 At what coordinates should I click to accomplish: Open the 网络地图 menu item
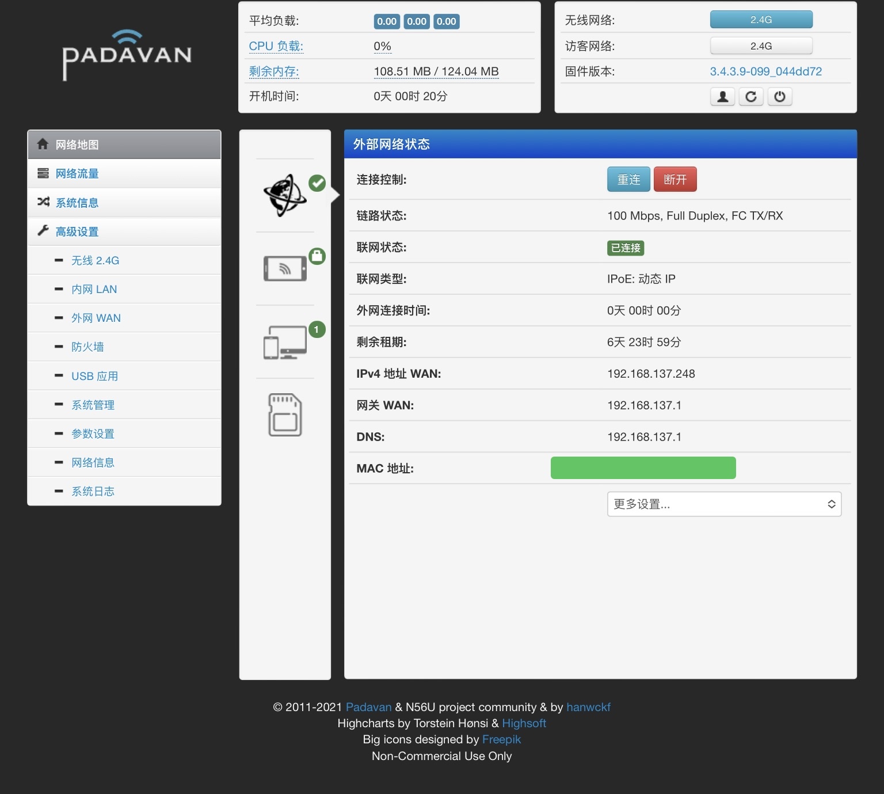pyautogui.click(x=77, y=145)
